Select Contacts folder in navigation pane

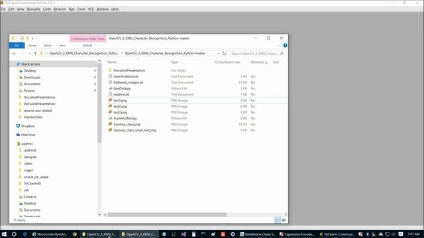[x=30, y=197]
